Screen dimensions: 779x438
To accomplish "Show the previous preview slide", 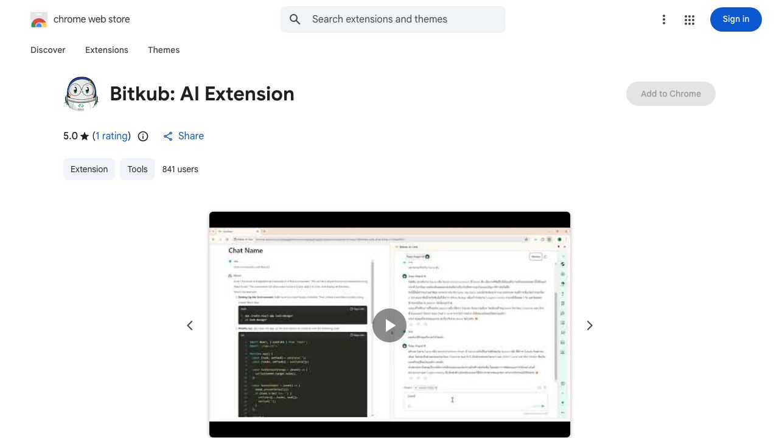I will [190, 325].
